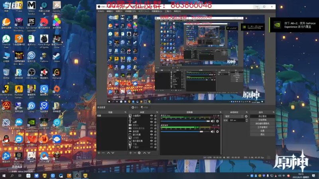Click the 退出 button in OBS

click(262, 134)
